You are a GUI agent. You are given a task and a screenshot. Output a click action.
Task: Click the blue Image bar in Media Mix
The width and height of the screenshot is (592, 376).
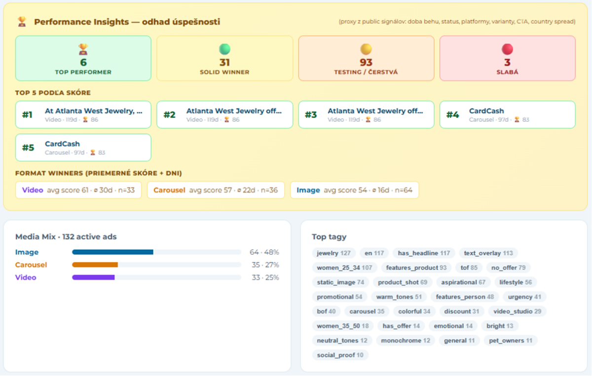[112, 252]
